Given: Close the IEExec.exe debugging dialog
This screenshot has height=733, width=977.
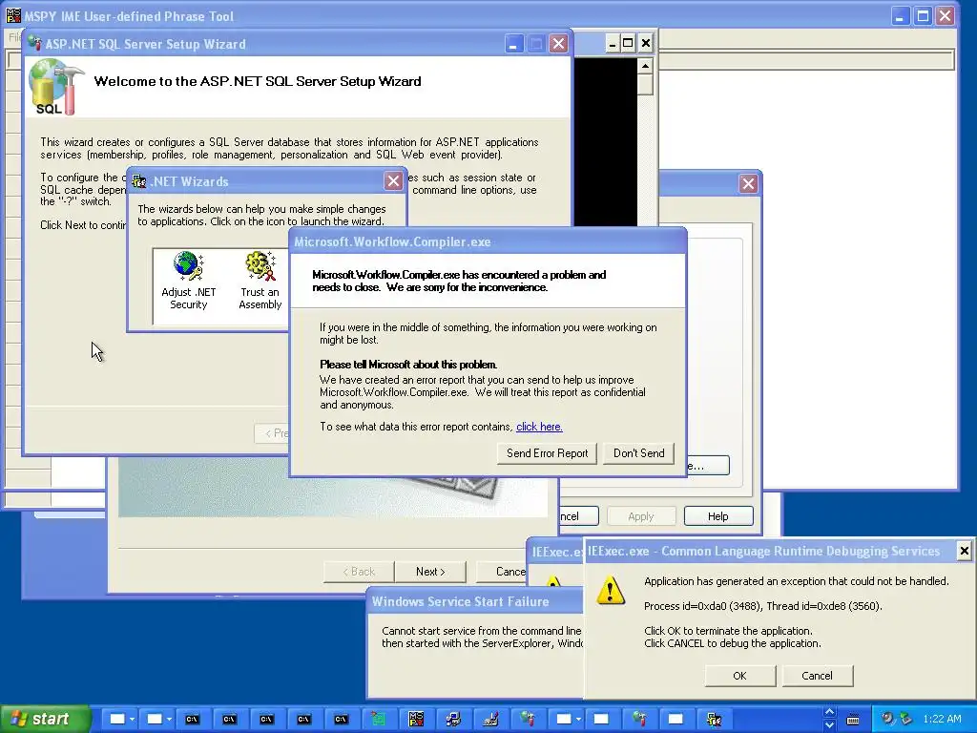Looking at the screenshot, I should pyautogui.click(x=964, y=551).
